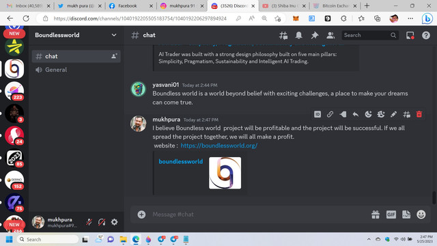The width and height of the screenshot is (437, 246).
Task: Open the emoji picker
Action: point(421,215)
